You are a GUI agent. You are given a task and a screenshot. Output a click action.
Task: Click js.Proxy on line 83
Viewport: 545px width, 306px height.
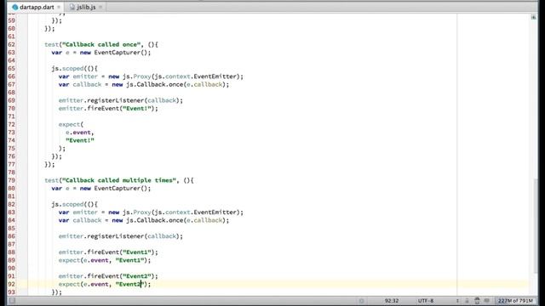tap(136, 212)
